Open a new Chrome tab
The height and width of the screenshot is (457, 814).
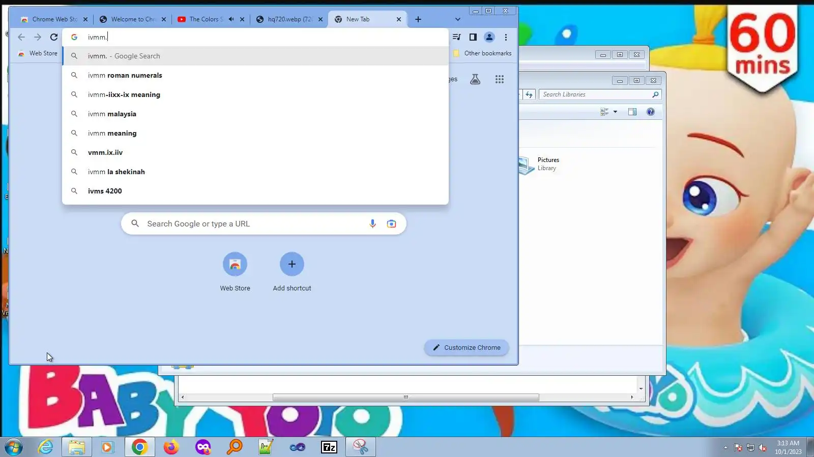tap(418, 19)
